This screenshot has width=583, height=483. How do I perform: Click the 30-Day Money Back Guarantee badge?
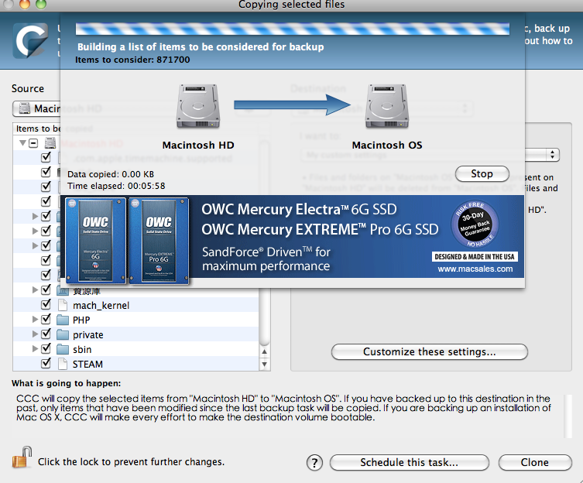point(475,224)
